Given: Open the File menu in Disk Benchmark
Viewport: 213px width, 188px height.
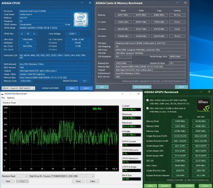Looking at the screenshot, I should [3, 98].
